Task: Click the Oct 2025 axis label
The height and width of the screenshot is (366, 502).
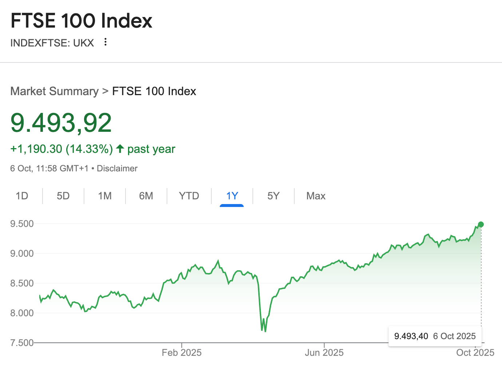Action: click(475, 352)
